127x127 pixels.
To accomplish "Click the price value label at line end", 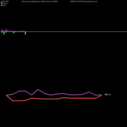I will 108,94.
